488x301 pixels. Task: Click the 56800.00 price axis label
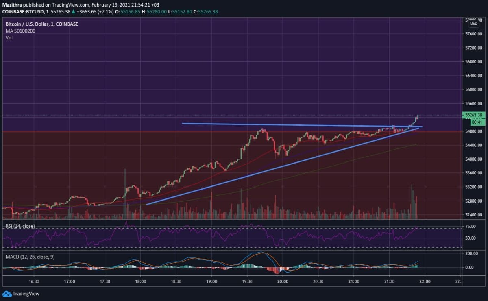click(475, 62)
